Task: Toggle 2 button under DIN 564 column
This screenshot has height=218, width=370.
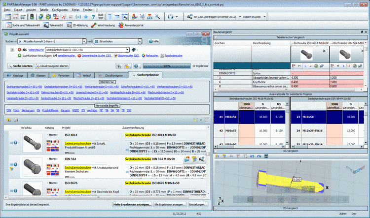Action: (349, 66)
